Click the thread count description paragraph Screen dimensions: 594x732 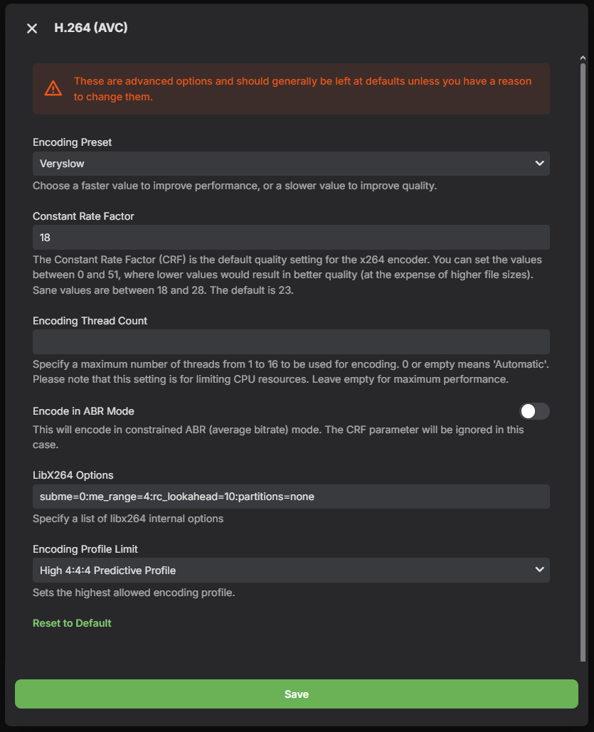290,371
